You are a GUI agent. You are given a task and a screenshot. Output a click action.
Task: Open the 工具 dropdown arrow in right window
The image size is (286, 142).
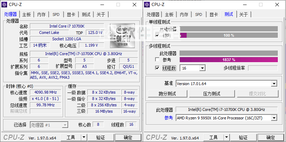pos(226,137)
